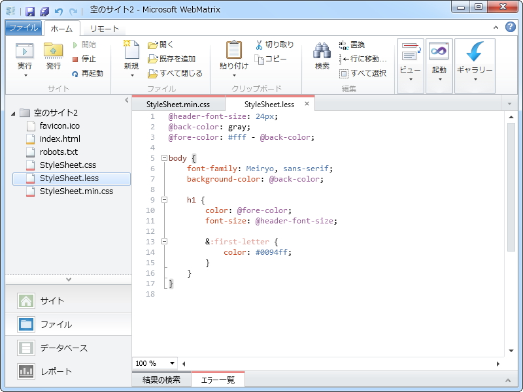This screenshot has width=523, height=392.
Task: Open the ファイル application menu tab
Action: coord(24,27)
